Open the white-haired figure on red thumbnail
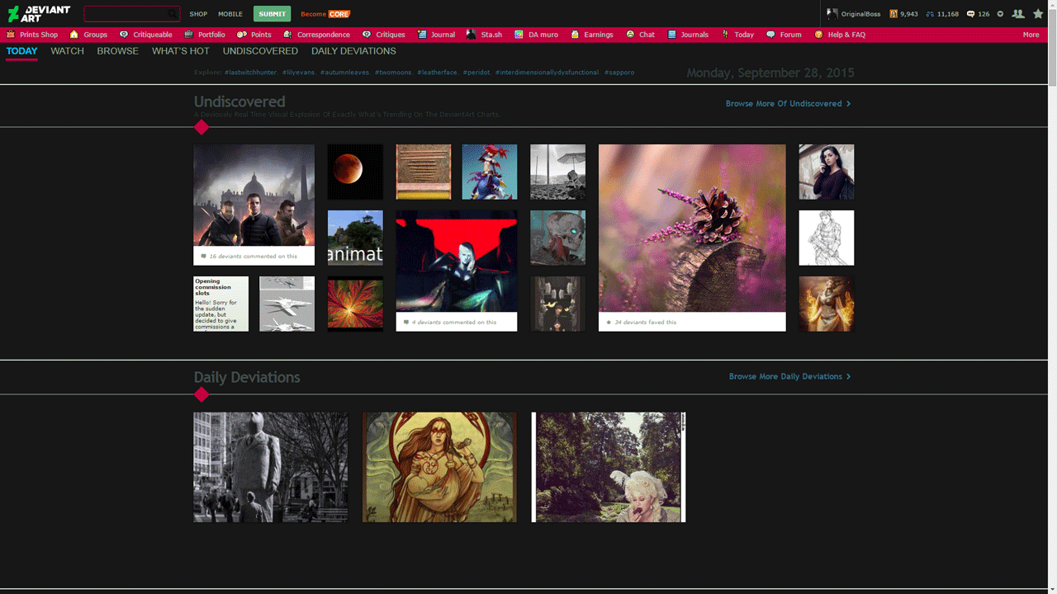Image resolution: width=1057 pixels, height=594 pixels. click(x=457, y=262)
